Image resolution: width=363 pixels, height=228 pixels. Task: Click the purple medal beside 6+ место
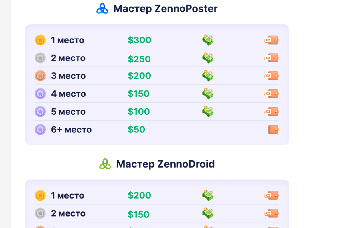point(40,130)
